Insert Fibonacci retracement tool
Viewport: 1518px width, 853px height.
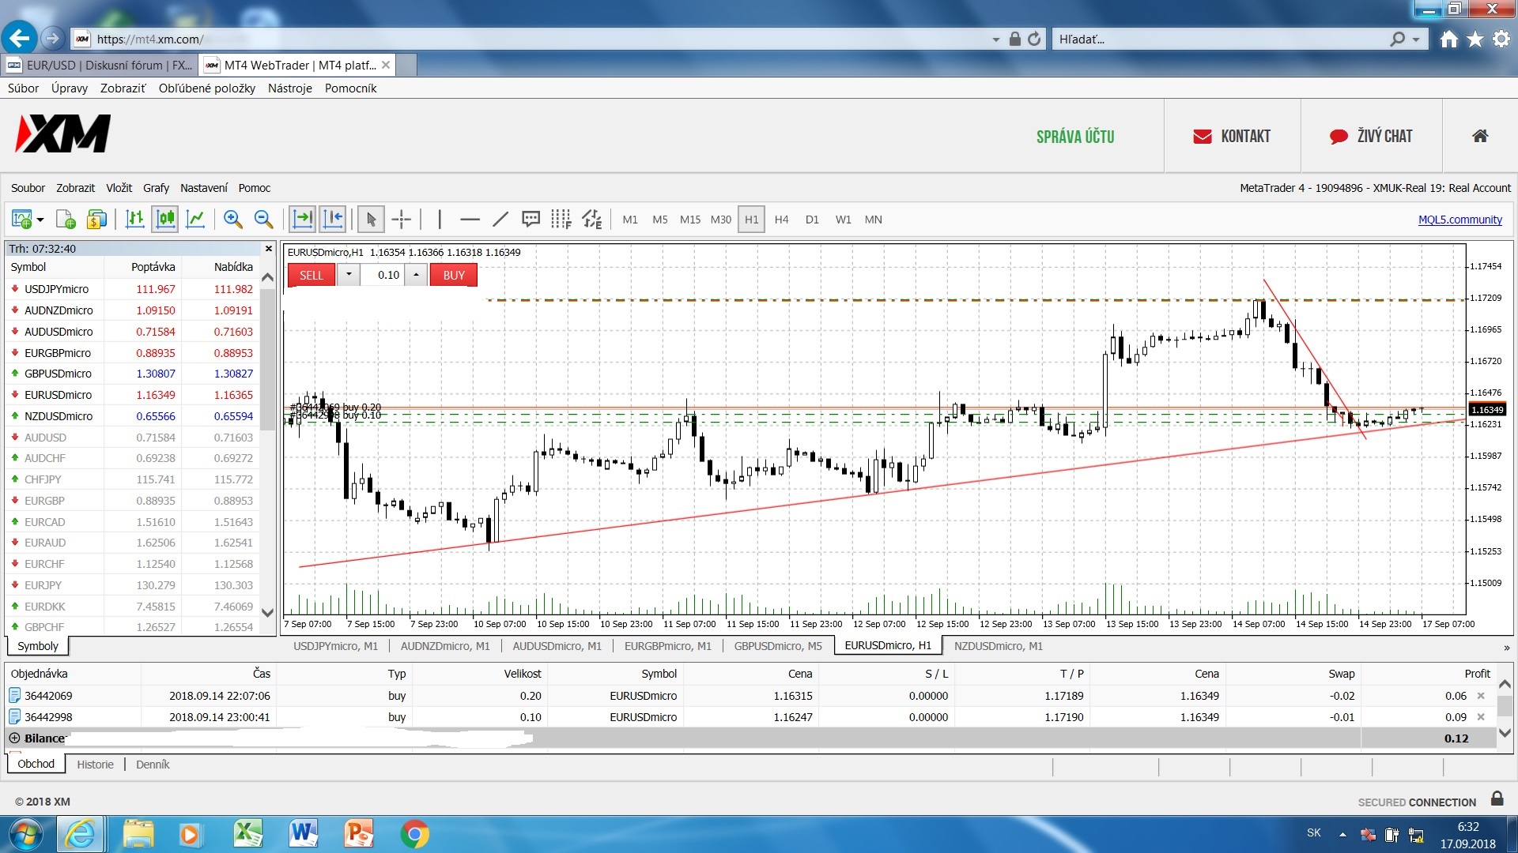[561, 220]
